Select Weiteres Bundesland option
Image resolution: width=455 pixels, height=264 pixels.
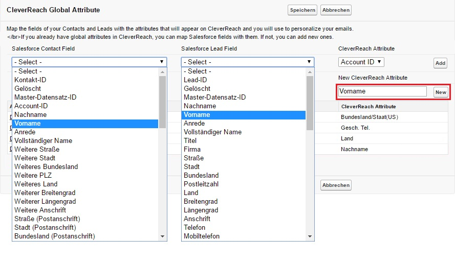pos(85,167)
